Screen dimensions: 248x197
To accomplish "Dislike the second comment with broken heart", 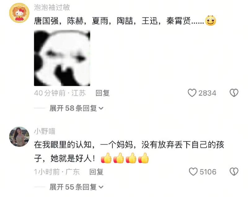I will [234, 172].
